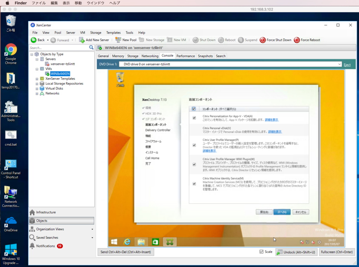The width and height of the screenshot is (359, 267).
Task: Toggle the select-all components checkbox
Action: pyautogui.click(x=194, y=109)
